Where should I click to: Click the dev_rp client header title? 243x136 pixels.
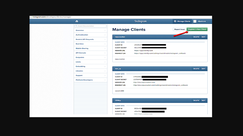[118, 69]
